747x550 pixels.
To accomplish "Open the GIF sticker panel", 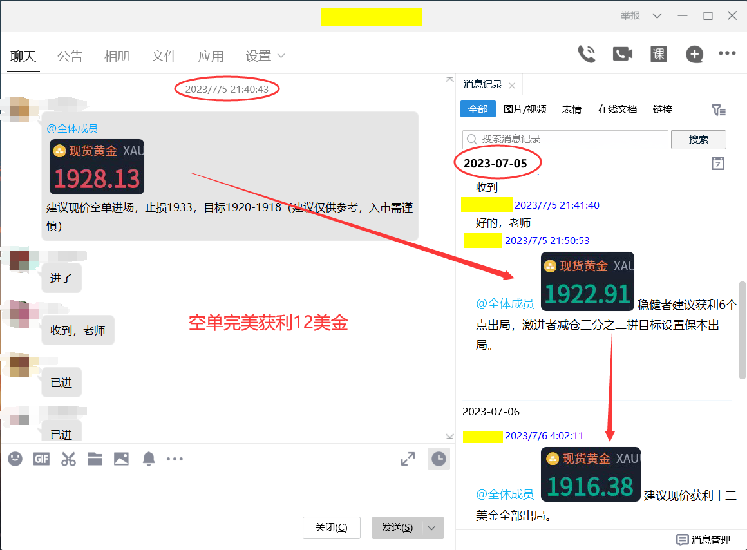I will point(41,459).
